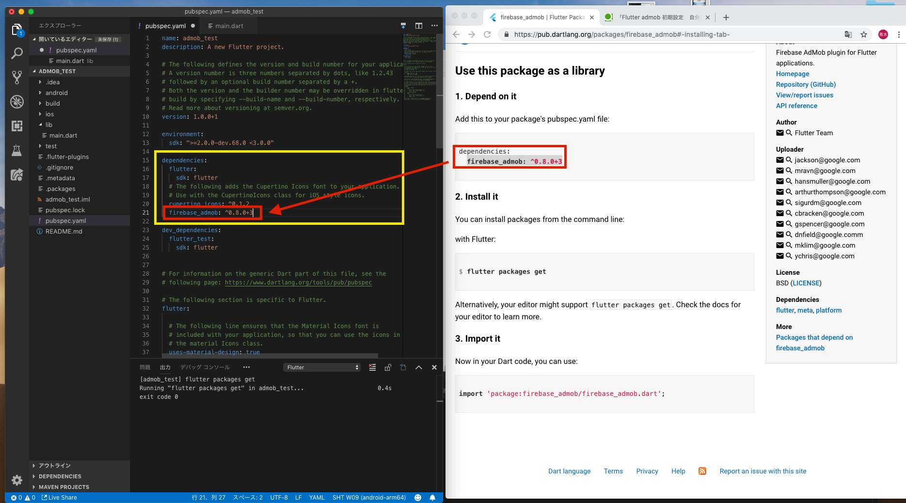Open the panel overflow ellipsis menu
906x503 pixels.
coord(246,367)
